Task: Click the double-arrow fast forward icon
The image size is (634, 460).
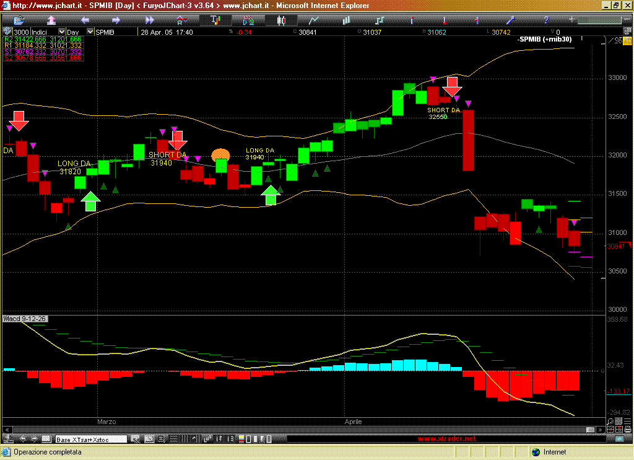Action: click(x=149, y=20)
